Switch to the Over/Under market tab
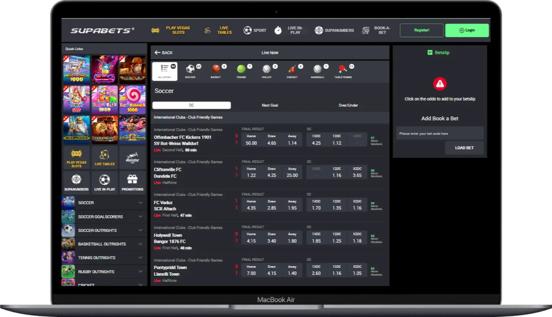 [x=348, y=105]
